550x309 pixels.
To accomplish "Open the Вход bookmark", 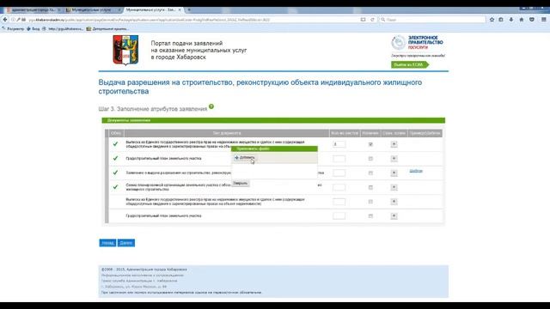I will pos(34,28).
